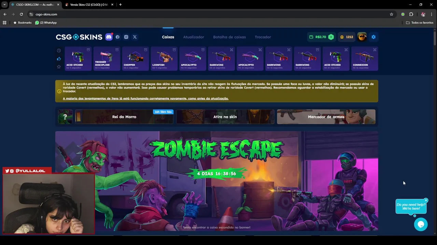
Task: Click the wallet balance R$2.70
Action: pyautogui.click(x=318, y=37)
